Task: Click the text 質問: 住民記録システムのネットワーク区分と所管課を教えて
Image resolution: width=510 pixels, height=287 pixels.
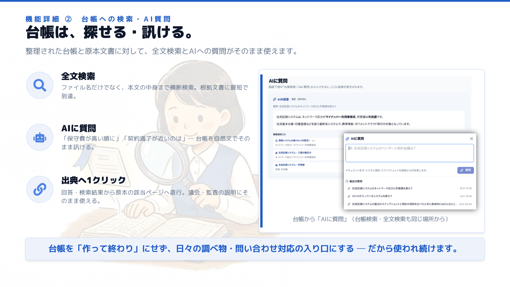Action: click(x=304, y=106)
